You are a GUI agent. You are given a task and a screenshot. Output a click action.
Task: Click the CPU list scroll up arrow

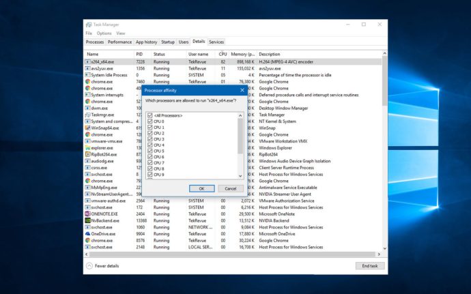coord(240,115)
